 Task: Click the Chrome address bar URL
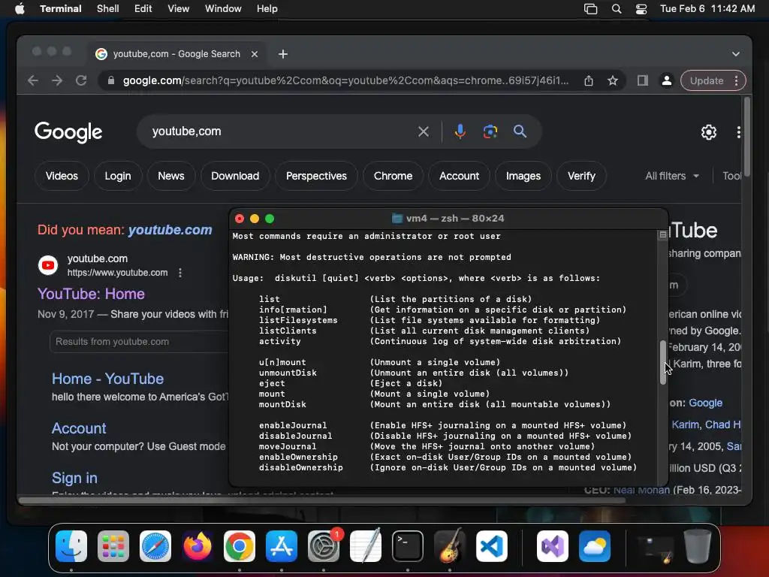pos(345,80)
